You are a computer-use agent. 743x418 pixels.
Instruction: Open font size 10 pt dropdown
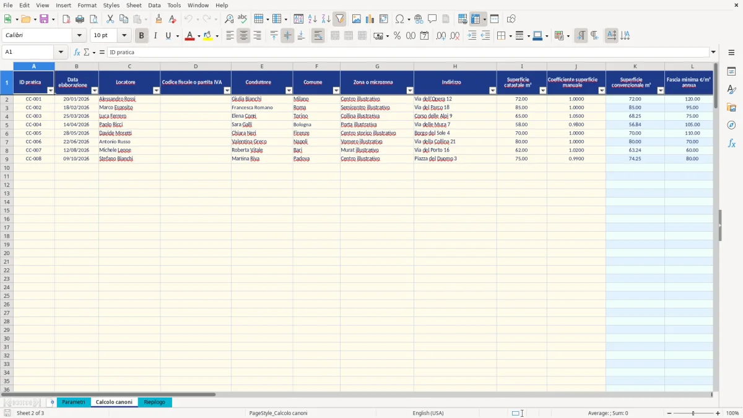pyautogui.click(x=124, y=36)
